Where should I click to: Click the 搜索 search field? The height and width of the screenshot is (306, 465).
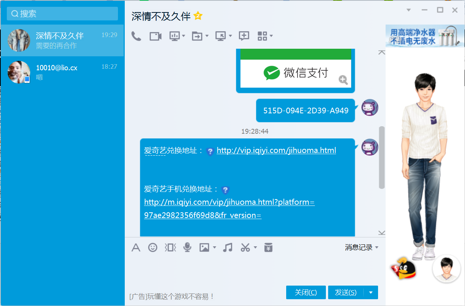click(x=62, y=14)
